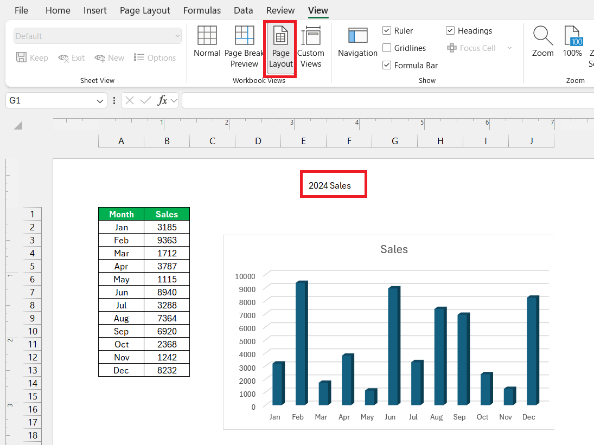Image resolution: width=594 pixels, height=445 pixels.
Task: Click the Month header cell
Action: [x=121, y=214]
